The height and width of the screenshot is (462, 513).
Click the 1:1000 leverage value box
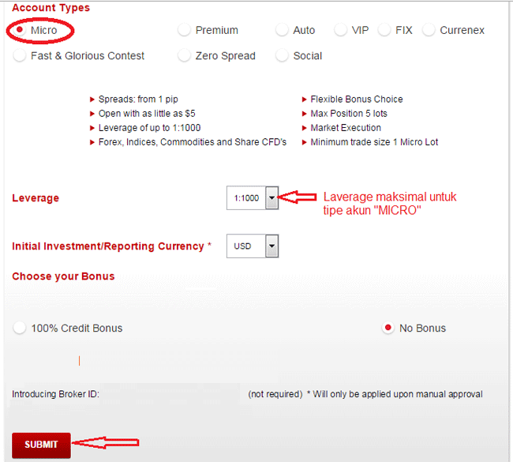[246, 197]
